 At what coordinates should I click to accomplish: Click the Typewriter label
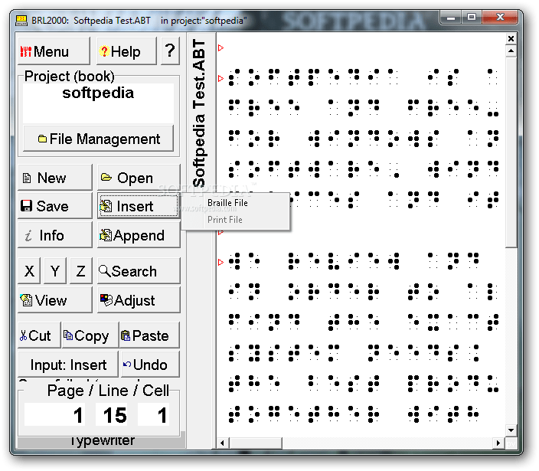(x=102, y=440)
